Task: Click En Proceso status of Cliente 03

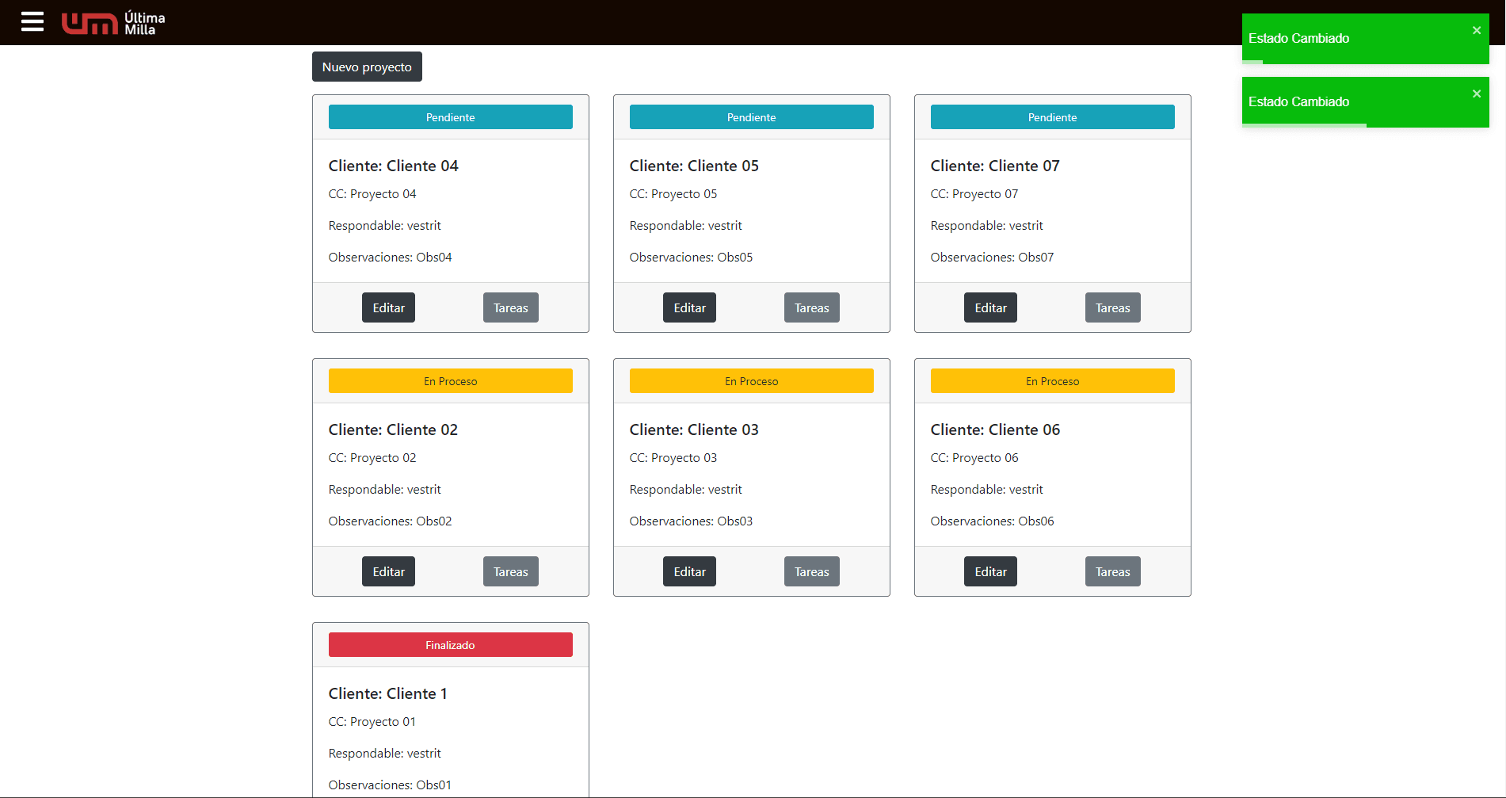Action: [x=751, y=381]
